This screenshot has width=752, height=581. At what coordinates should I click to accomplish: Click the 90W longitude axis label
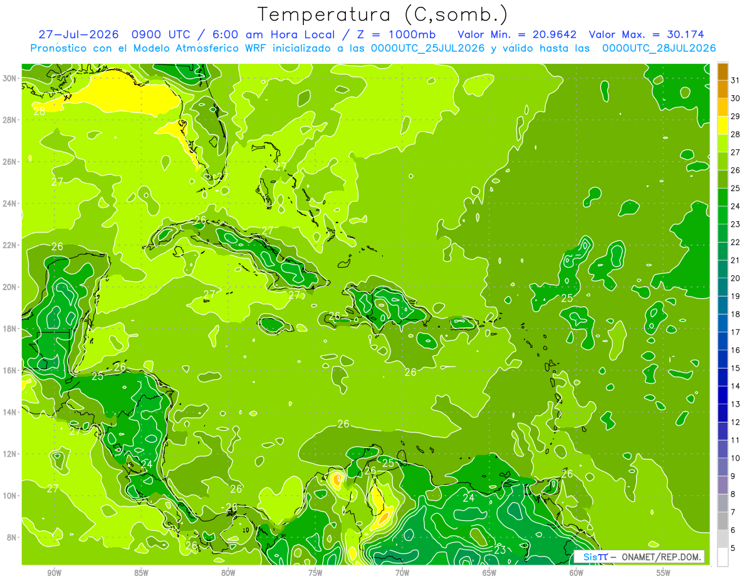point(54,573)
